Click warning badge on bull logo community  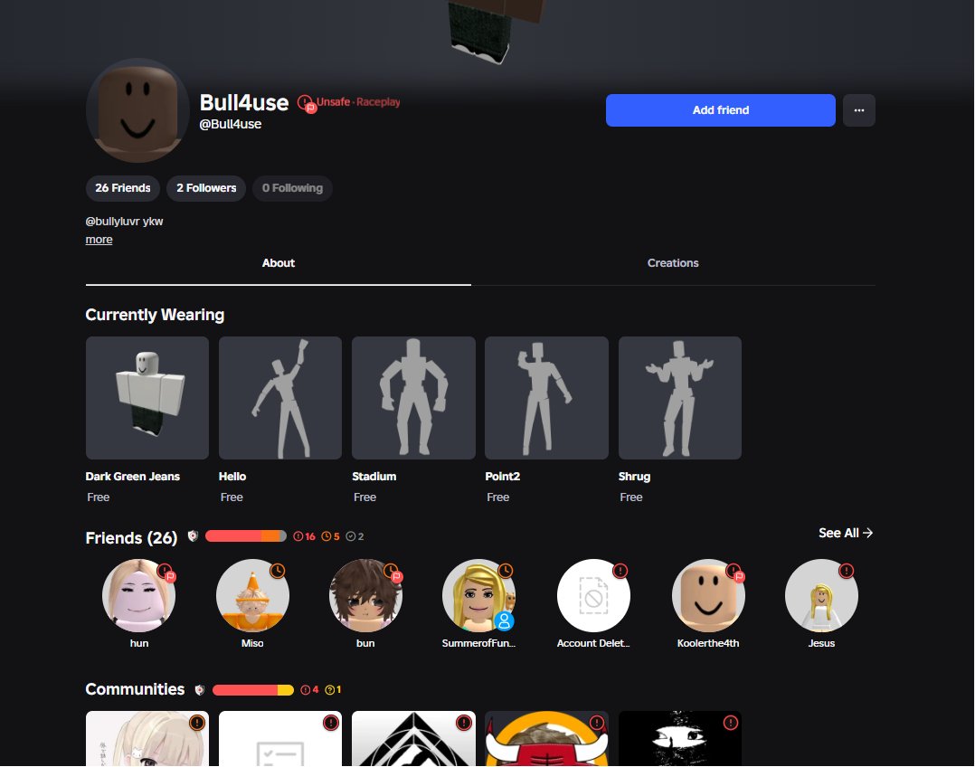click(x=597, y=723)
